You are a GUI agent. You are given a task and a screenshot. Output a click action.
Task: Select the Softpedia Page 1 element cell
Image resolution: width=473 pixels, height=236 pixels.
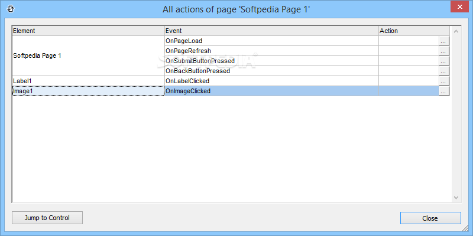click(x=88, y=56)
